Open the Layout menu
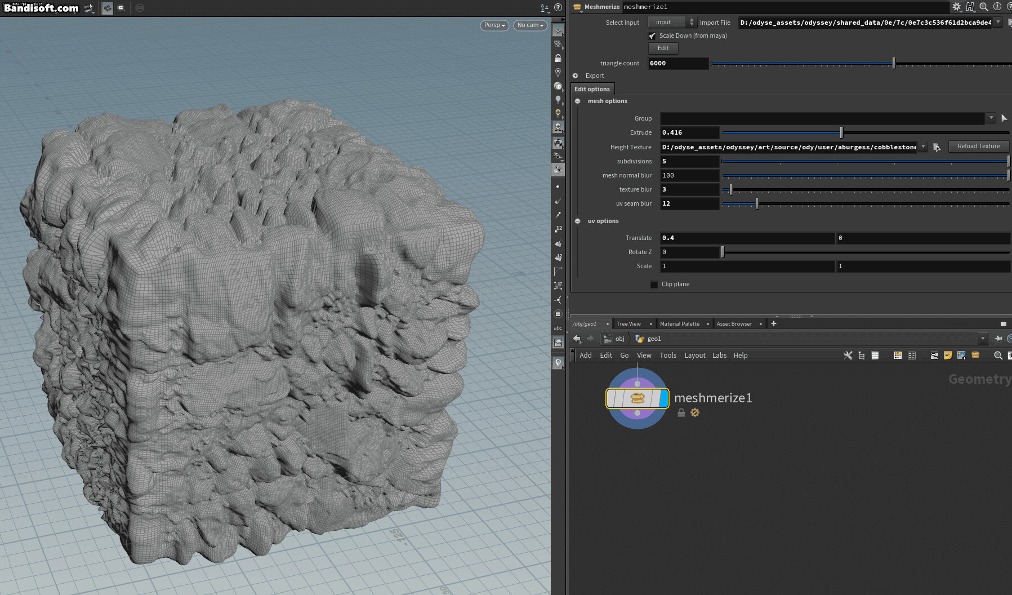 click(694, 356)
